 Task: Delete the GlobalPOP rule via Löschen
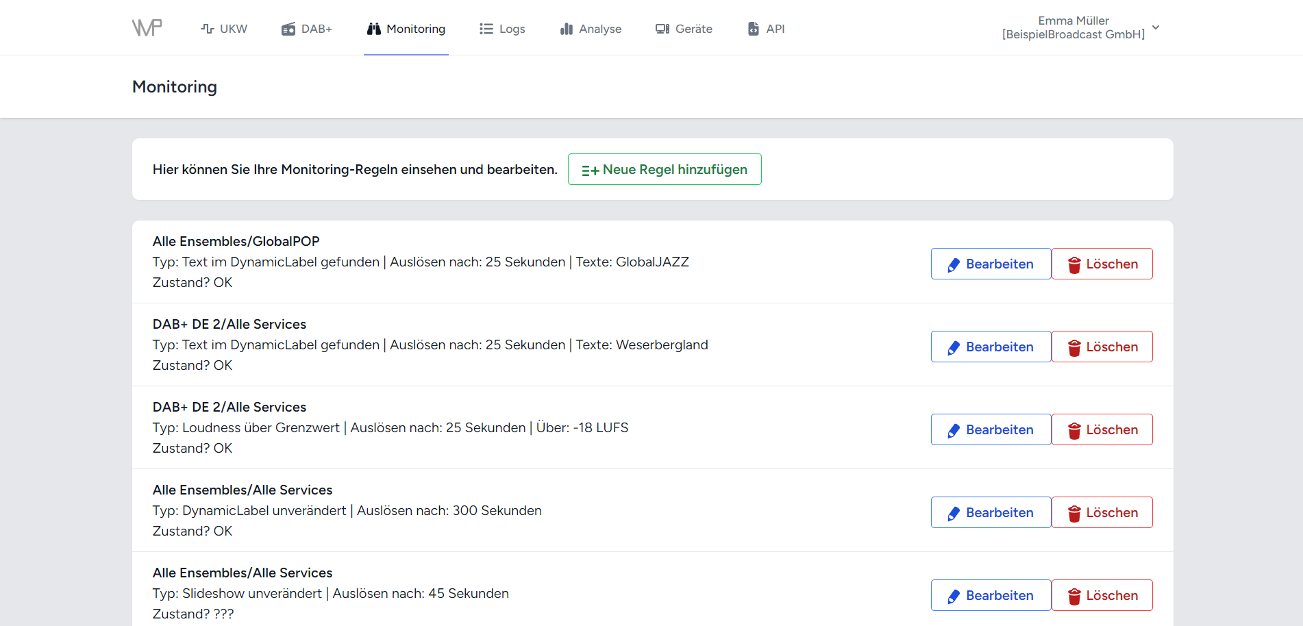[x=1102, y=264]
